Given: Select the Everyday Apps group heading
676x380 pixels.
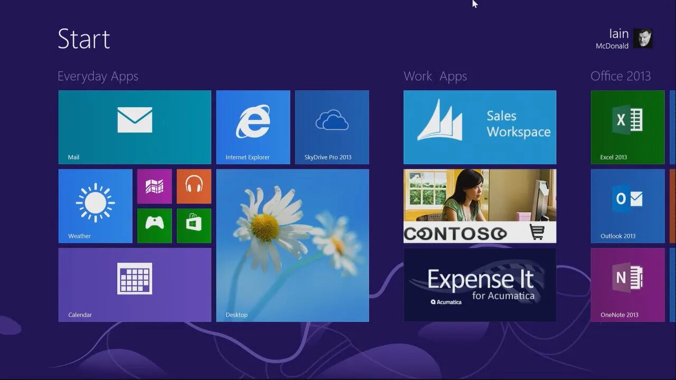Looking at the screenshot, I should tap(98, 77).
